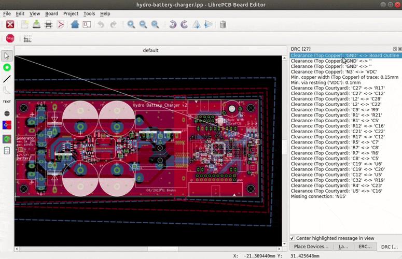Image resolution: width=402 pixels, height=259 pixels.
Task: Select Clearance 'C32' <-> 'R19' message
Action: (346, 180)
